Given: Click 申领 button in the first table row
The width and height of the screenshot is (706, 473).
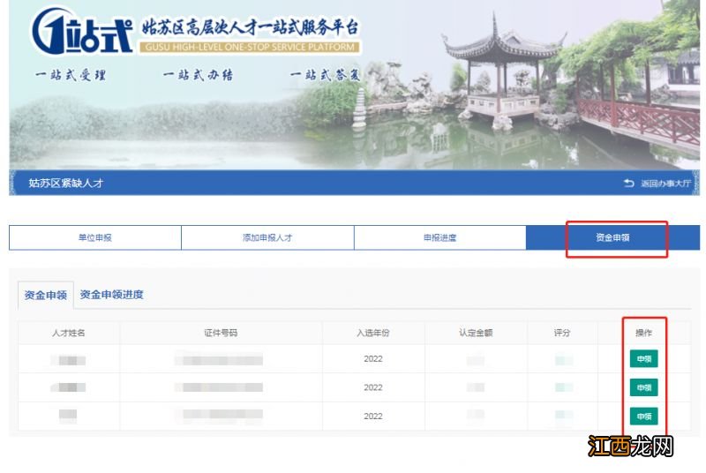Looking at the screenshot, I should 644,358.
